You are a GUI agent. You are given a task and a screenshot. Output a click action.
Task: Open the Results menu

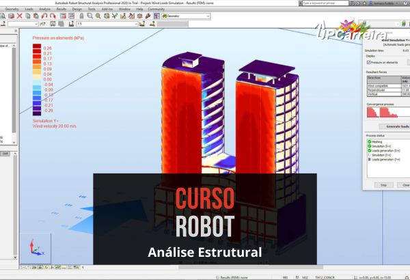(61, 9)
